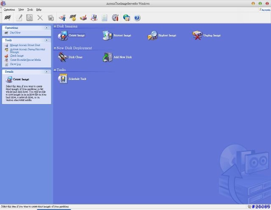Collapse the Details sidebar panel
The image size is (271, 210).
coord(47,72)
